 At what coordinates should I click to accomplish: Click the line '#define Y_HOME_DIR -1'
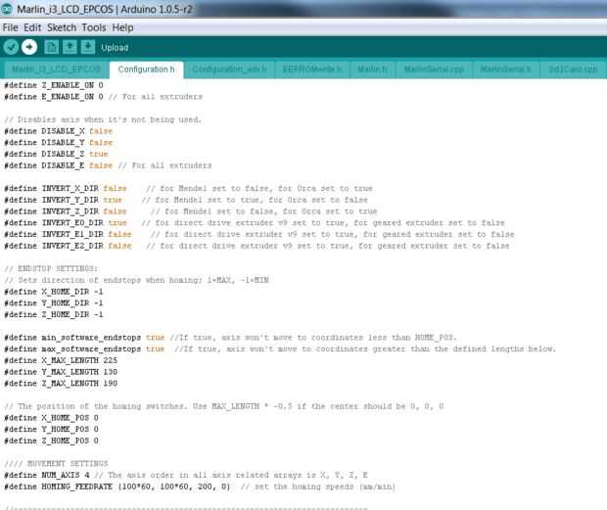pyautogui.click(x=54, y=303)
